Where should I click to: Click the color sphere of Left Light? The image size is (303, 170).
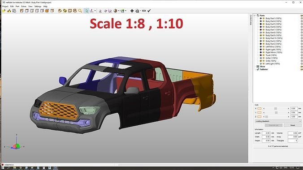(x=261, y=64)
